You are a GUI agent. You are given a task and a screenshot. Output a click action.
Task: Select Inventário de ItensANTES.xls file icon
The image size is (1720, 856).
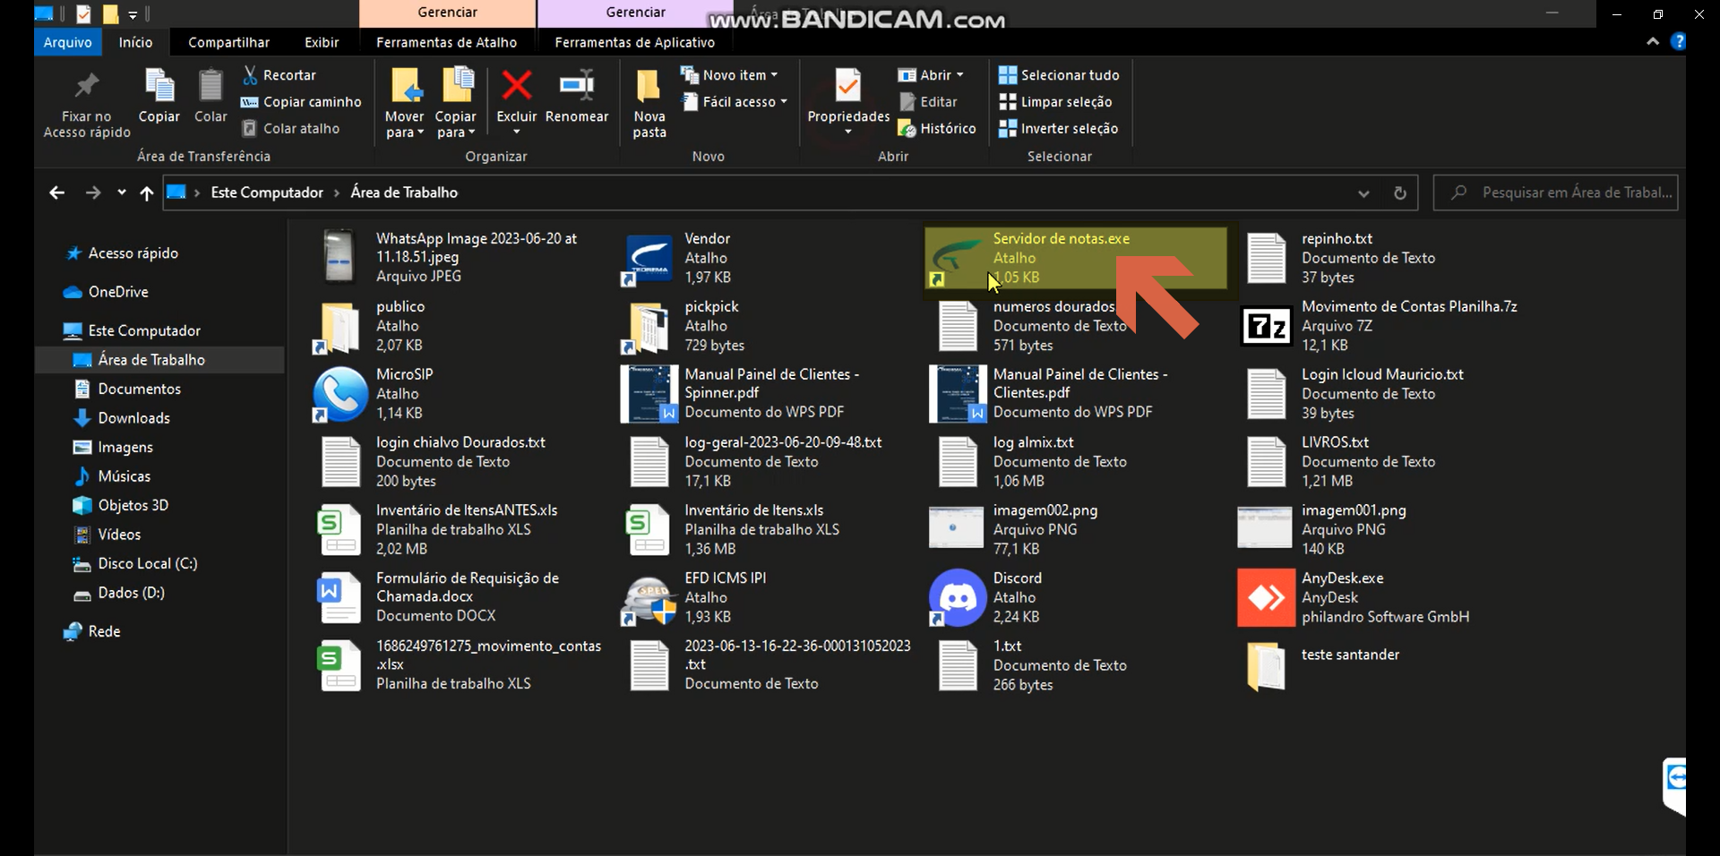tap(340, 530)
